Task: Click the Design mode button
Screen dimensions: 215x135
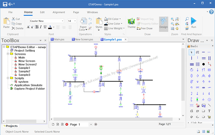Action: (164, 24)
